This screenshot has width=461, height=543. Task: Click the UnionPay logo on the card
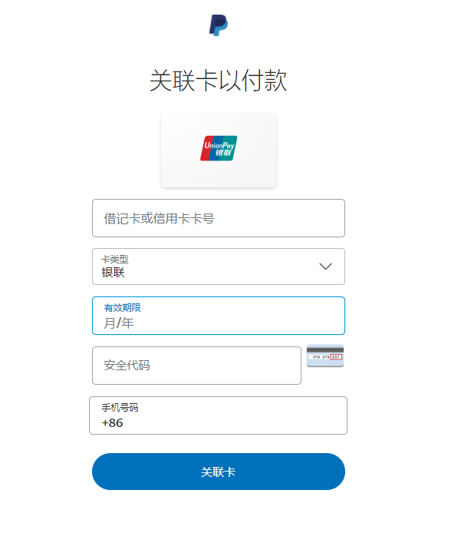point(219,148)
